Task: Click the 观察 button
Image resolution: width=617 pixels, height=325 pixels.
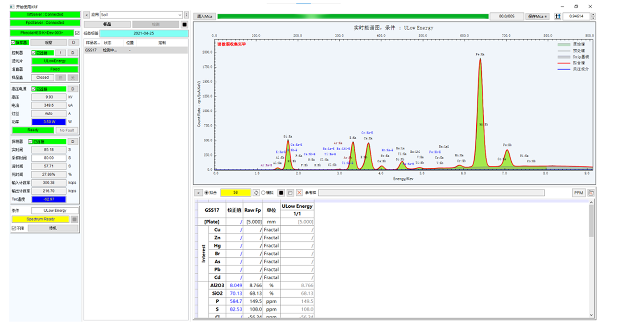Action: coord(49,42)
